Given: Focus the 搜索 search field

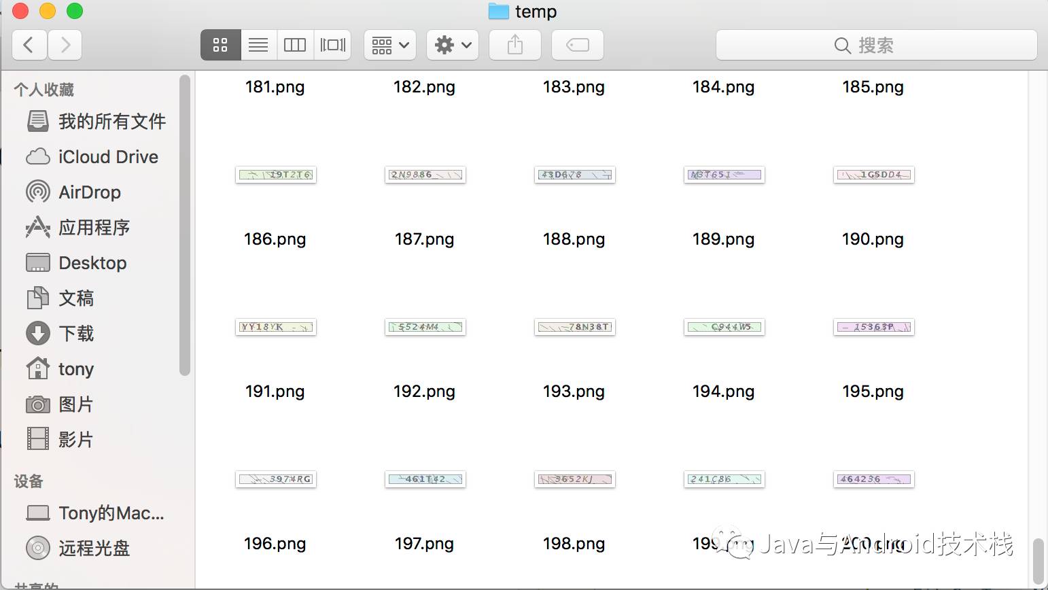Looking at the screenshot, I should pyautogui.click(x=877, y=46).
